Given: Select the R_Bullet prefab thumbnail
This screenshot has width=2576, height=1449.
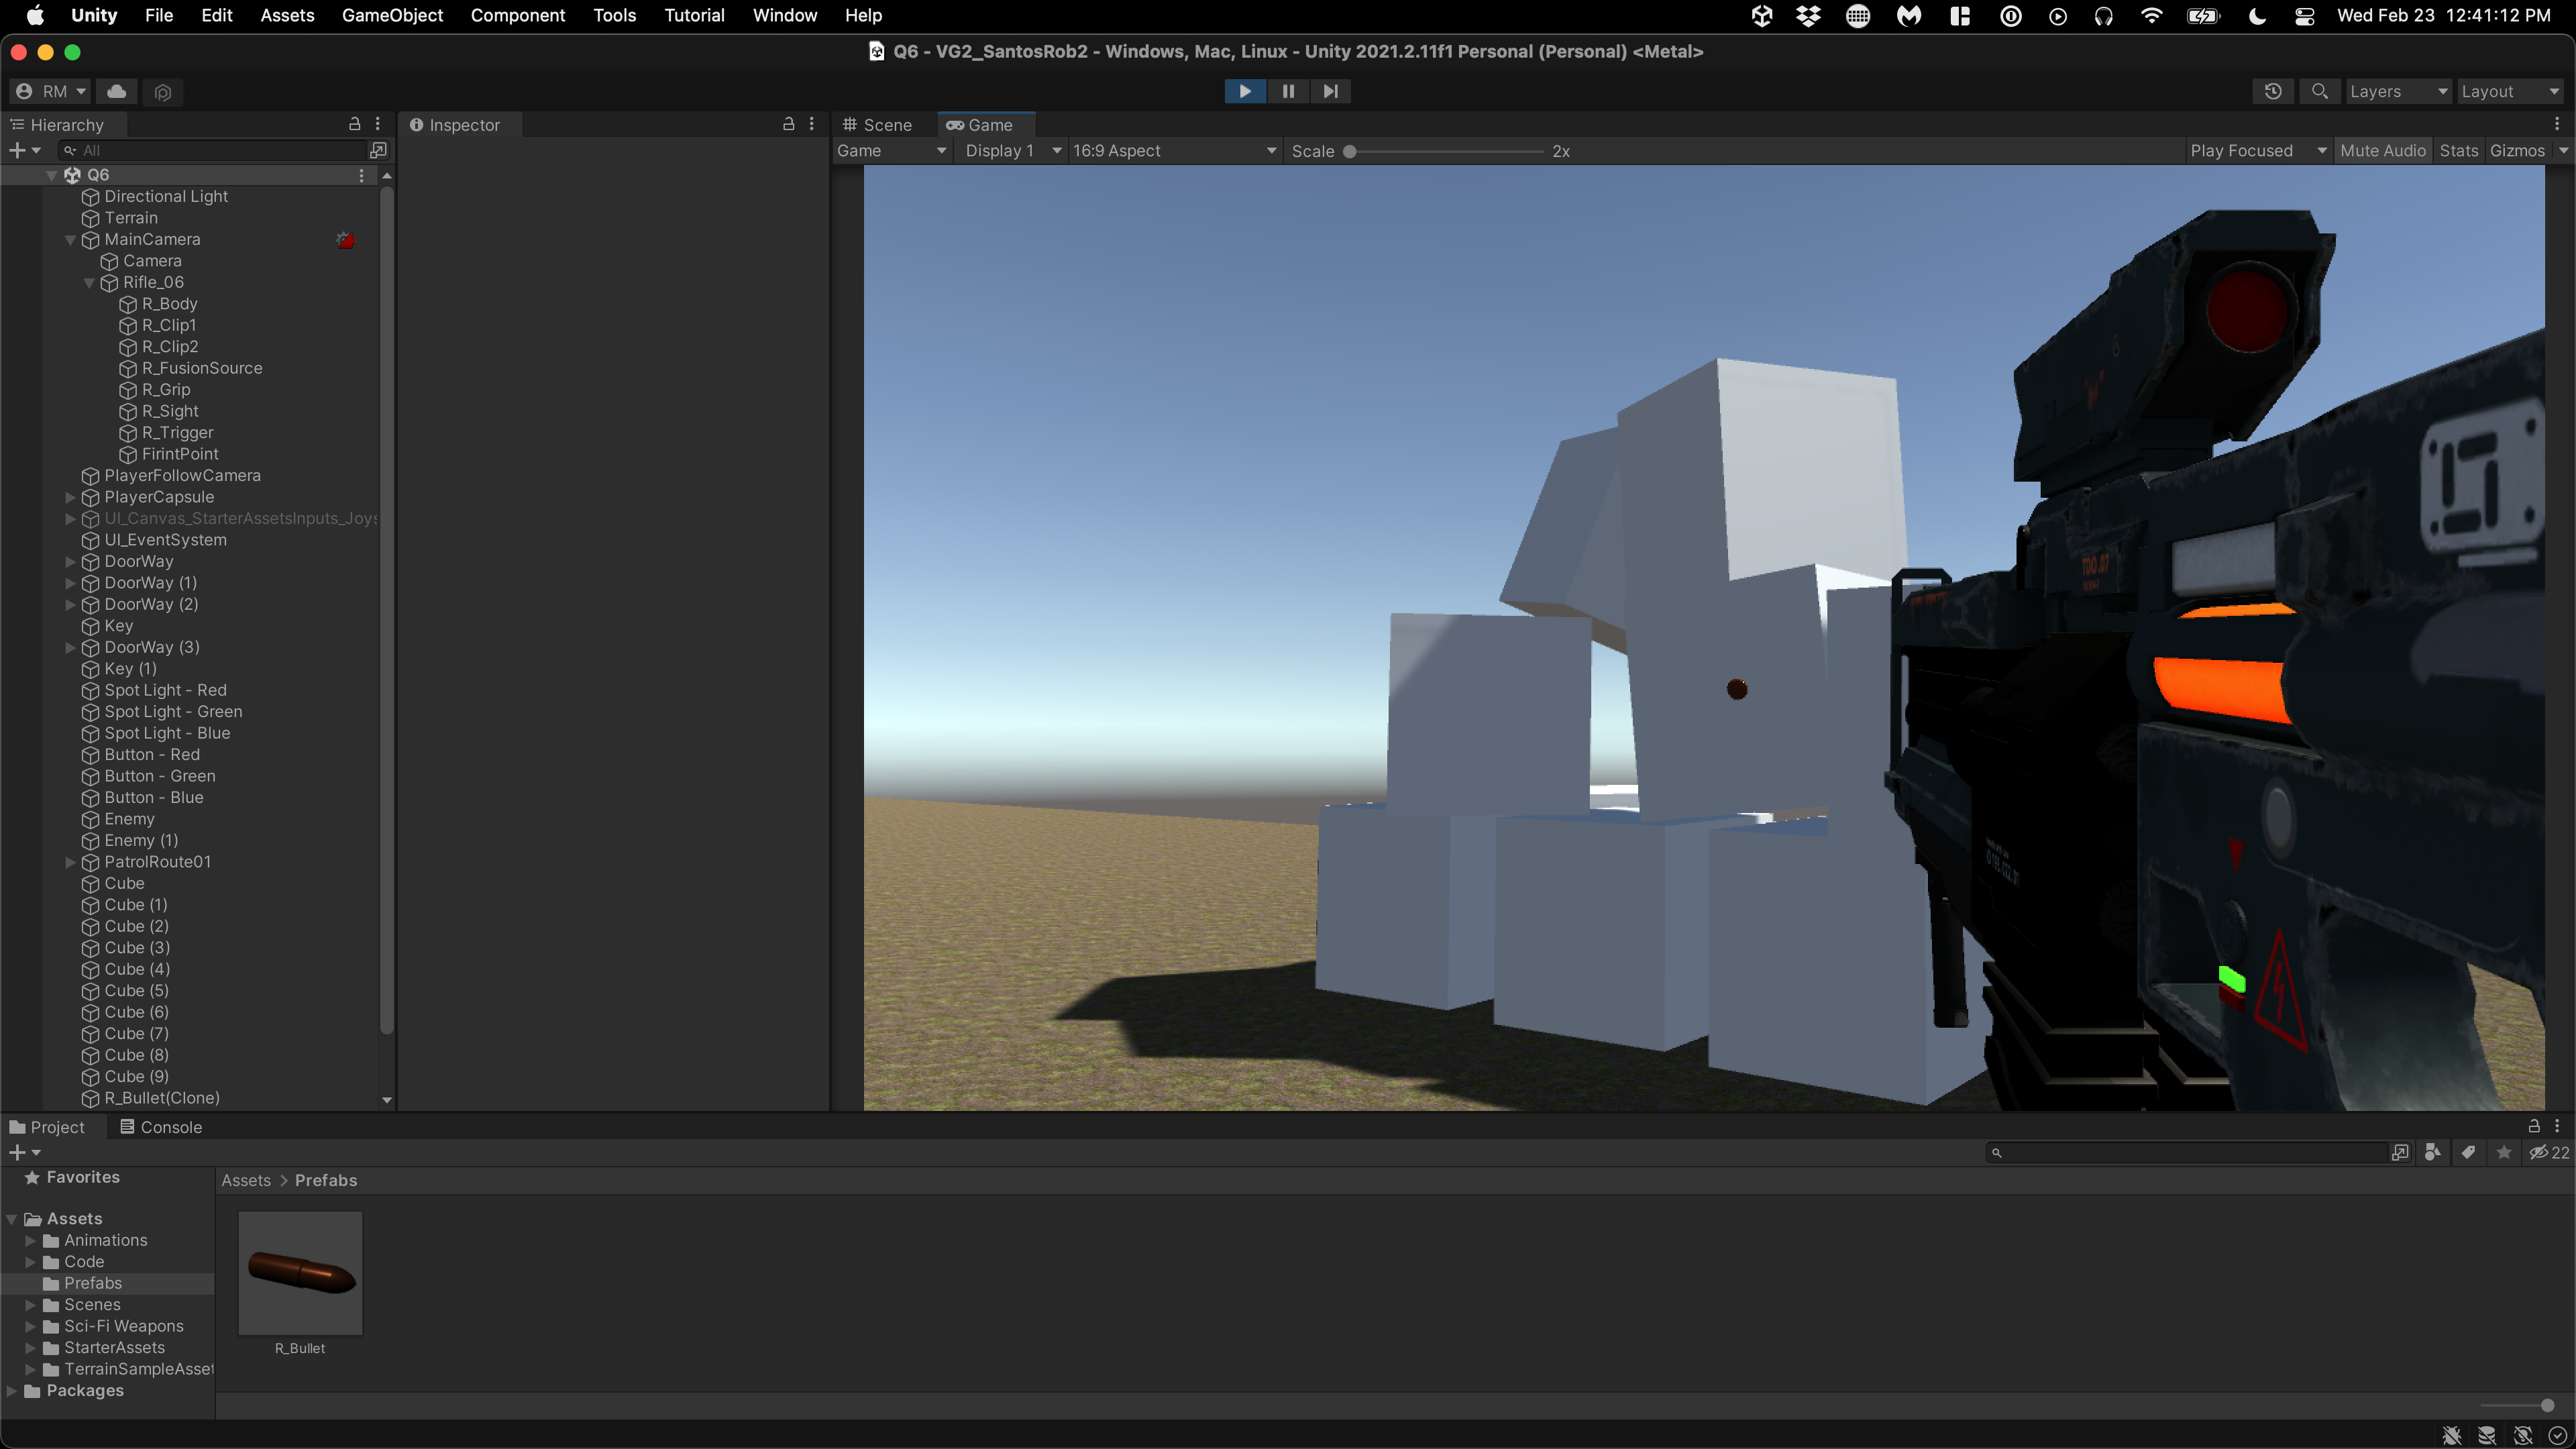Looking at the screenshot, I should point(300,1272).
